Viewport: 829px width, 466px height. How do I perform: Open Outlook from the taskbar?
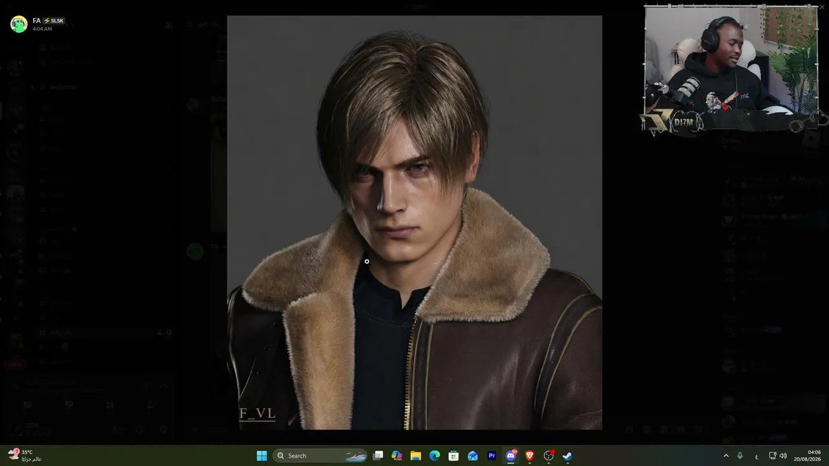[x=473, y=456]
